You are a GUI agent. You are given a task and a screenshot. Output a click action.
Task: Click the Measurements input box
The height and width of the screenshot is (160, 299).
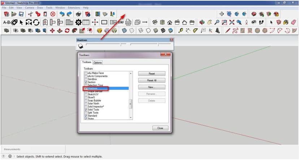[x=34, y=149]
